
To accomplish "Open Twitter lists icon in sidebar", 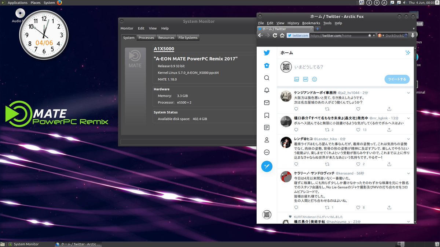I will point(267,128).
